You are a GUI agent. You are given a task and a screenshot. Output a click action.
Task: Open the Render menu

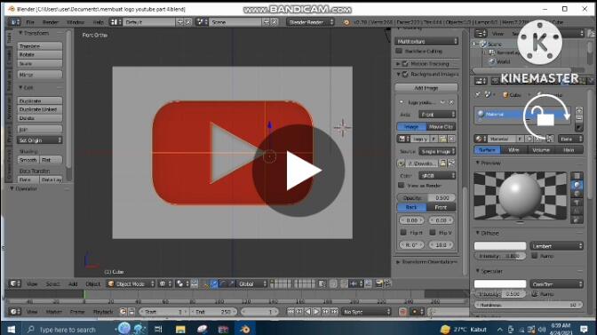51,22
